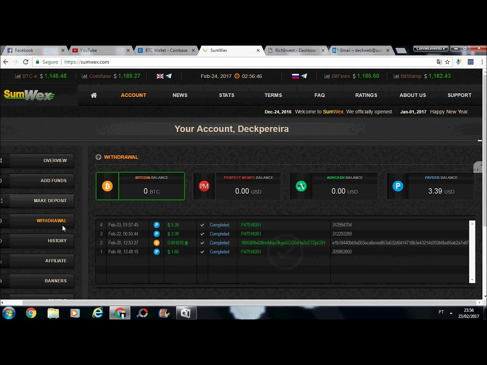Viewport: 487px width, 365px height.
Task: Click Completed status in Feb-18 row
Action: [x=219, y=252]
